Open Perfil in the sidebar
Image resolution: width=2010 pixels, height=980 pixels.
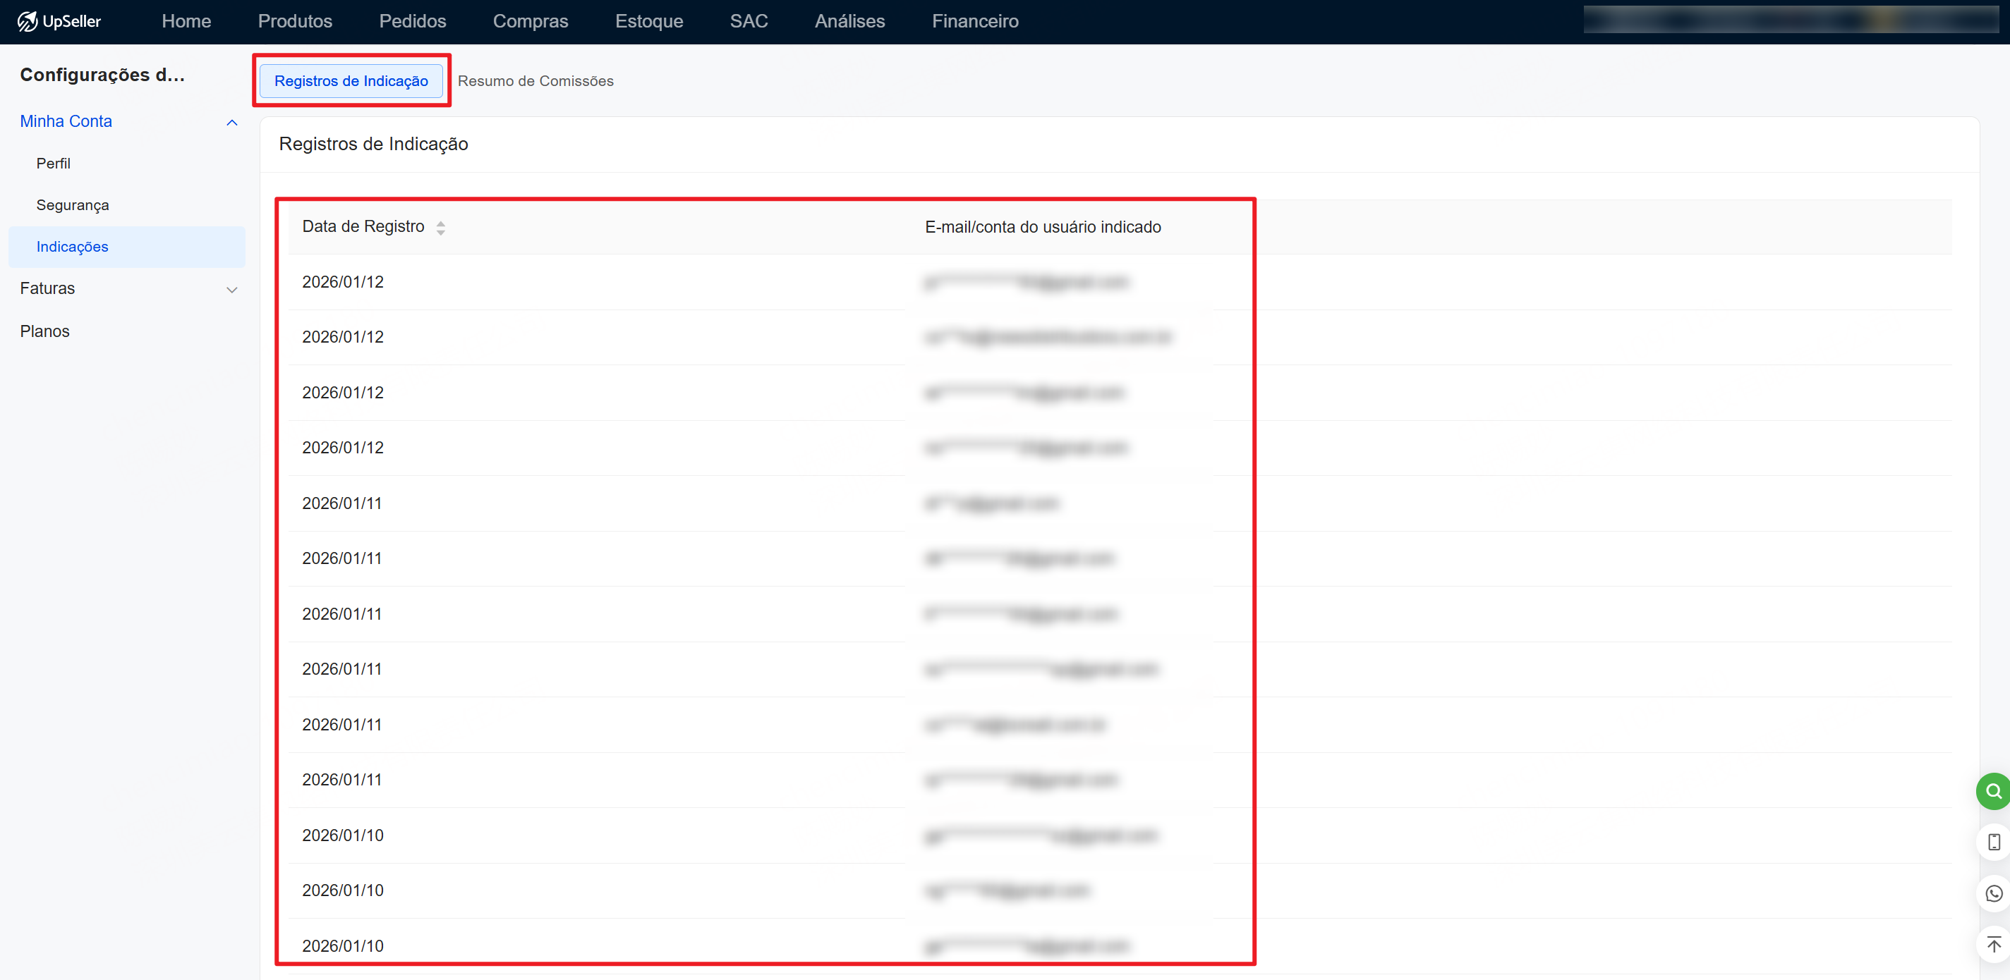(53, 163)
